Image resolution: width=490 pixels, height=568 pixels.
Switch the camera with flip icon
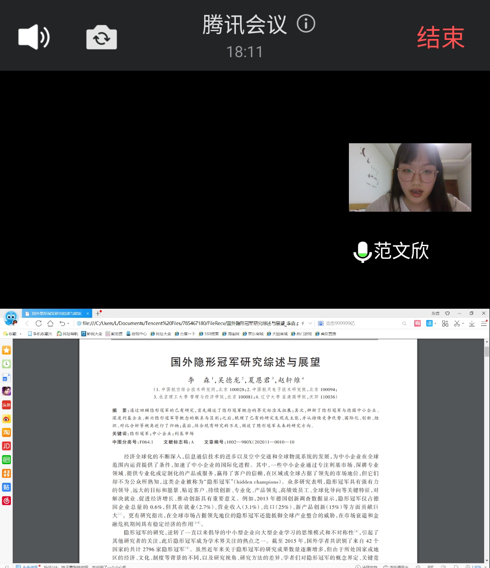pyautogui.click(x=102, y=38)
